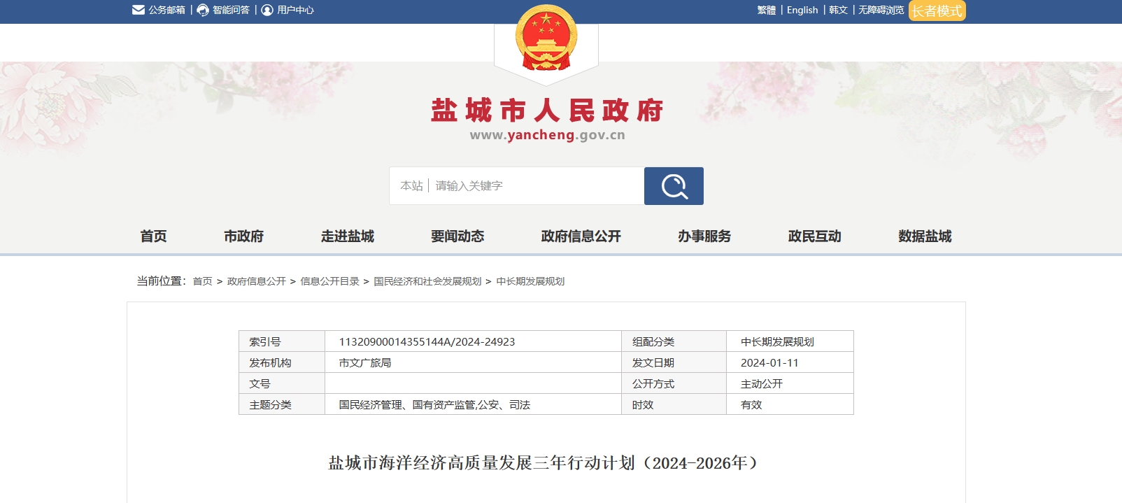1122x503 pixels.
Task: Click the 智能问答 headset icon
Action: pos(203,10)
